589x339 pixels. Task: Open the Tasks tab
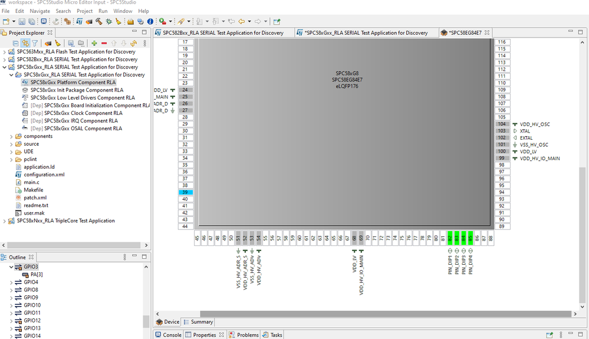click(272, 335)
